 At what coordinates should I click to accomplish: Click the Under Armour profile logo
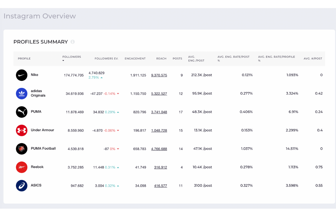(22, 130)
